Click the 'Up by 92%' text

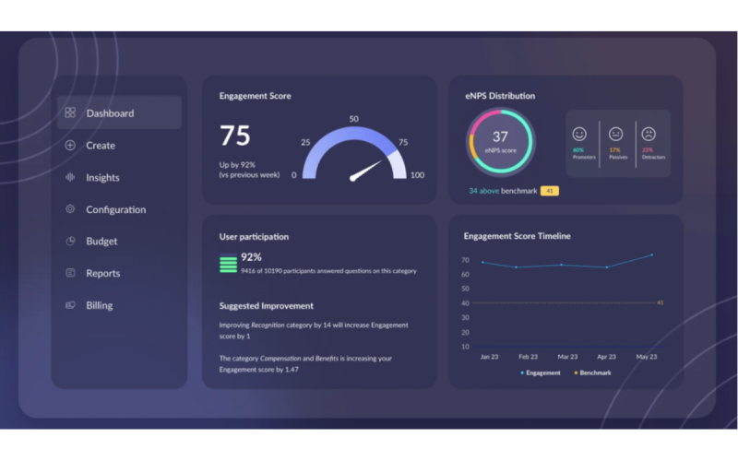(x=237, y=165)
